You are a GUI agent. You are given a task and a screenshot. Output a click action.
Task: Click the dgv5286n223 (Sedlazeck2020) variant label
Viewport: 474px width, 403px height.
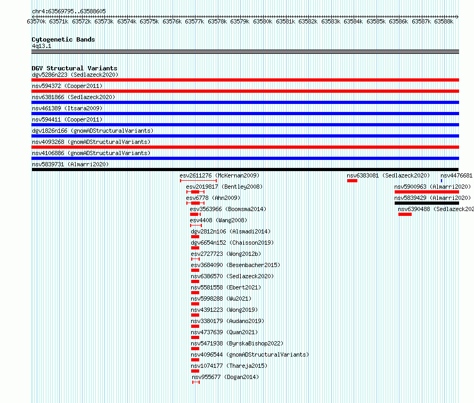pyautogui.click(x=75, y=75)
